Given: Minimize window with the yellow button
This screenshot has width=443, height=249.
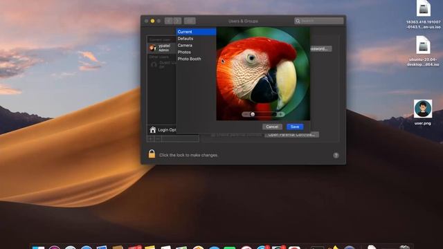Looking at the screenshot, I should pos(152,21).
